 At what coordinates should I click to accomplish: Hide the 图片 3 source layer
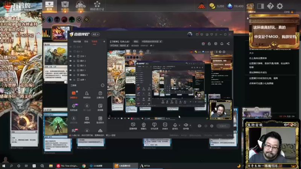[x=70, y=65]
